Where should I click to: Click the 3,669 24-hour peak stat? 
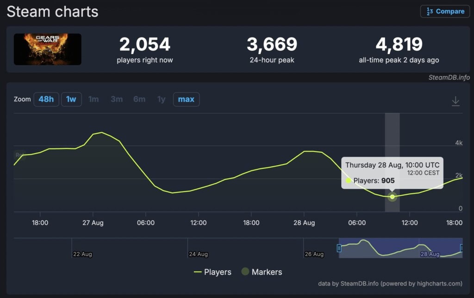click(x=272, y=50)
